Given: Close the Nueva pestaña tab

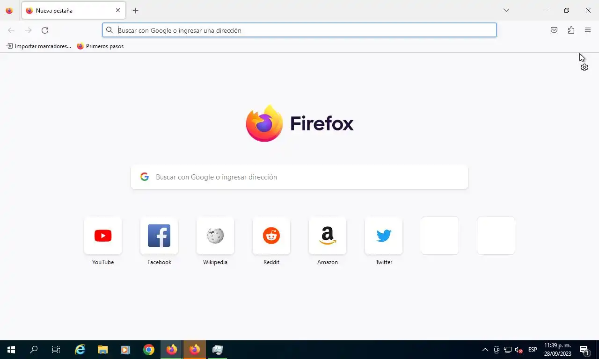Looking at the screenshot, I should coord(118,10).
